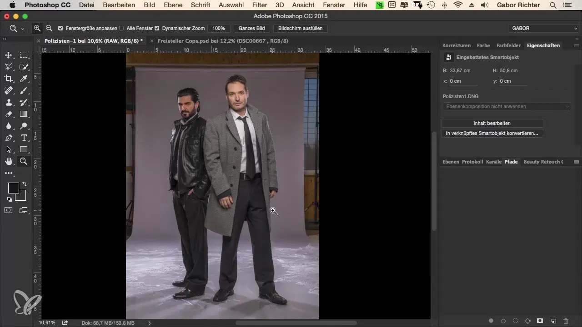Click Inhalt bearbeiten button
Image resolution: width=582 pixels, height=327 pixels.
click(x=492, y=123)
